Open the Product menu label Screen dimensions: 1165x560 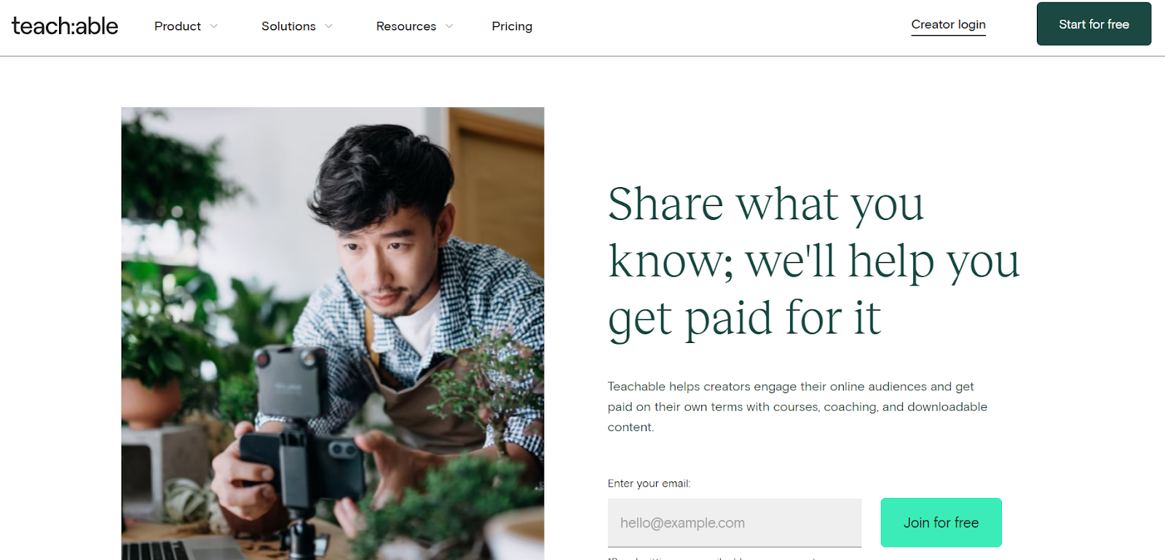(177, 26)
